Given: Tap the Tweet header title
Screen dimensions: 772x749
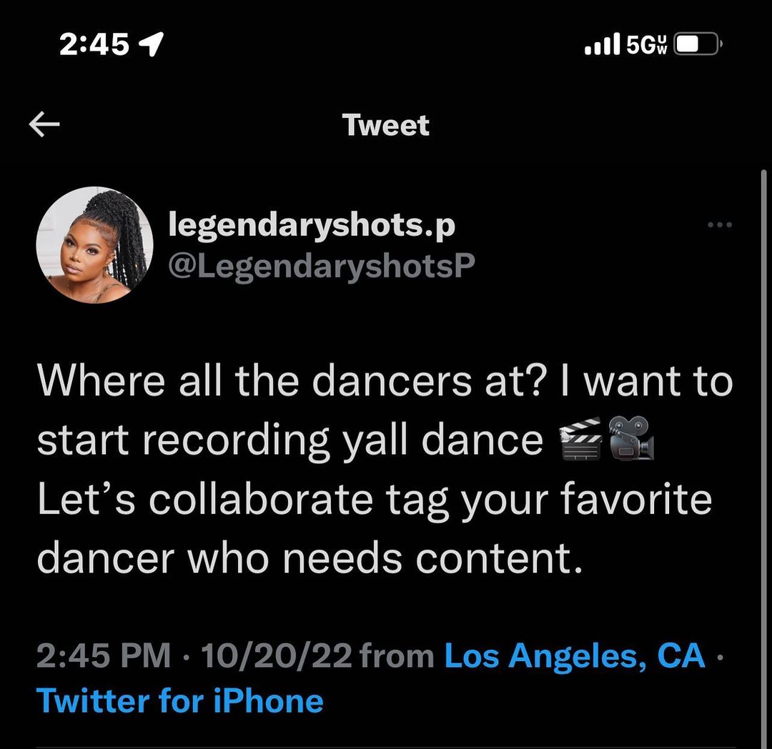Looking at the screenshot, I should click(386, 125).
